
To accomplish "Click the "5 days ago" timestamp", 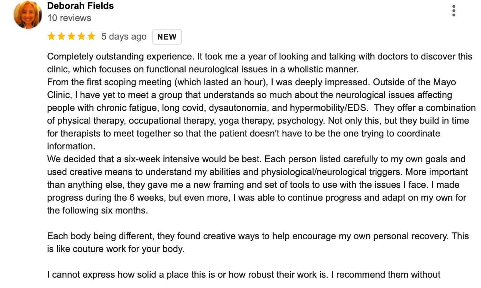I will pyautogui.click(x=124, y=37).
